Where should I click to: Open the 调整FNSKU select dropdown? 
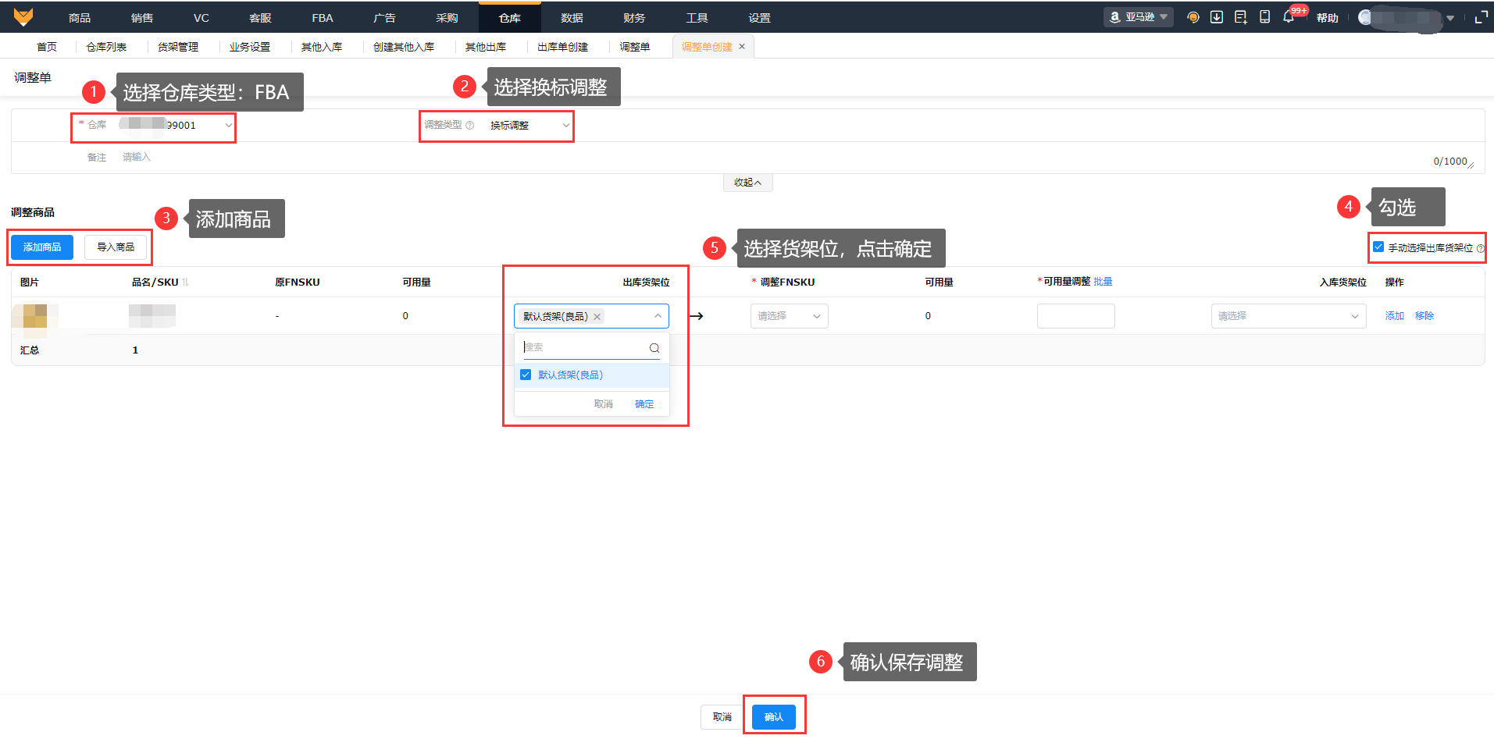pyautogui.click(x=789, y=316)
